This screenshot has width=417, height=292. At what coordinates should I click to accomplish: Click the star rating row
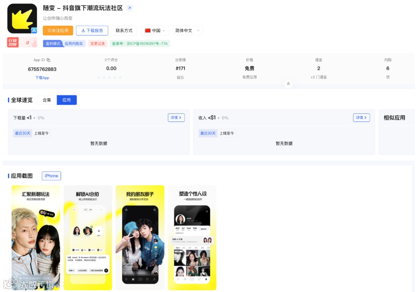tap(109, 77)
